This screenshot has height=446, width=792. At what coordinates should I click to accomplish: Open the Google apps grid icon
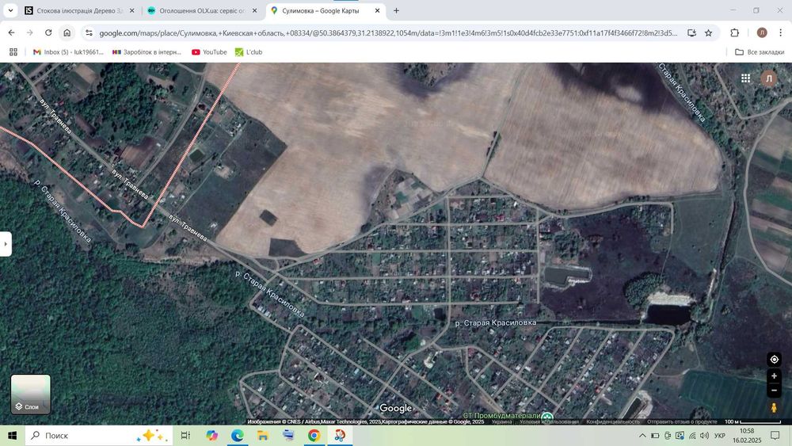pos(745,78)
